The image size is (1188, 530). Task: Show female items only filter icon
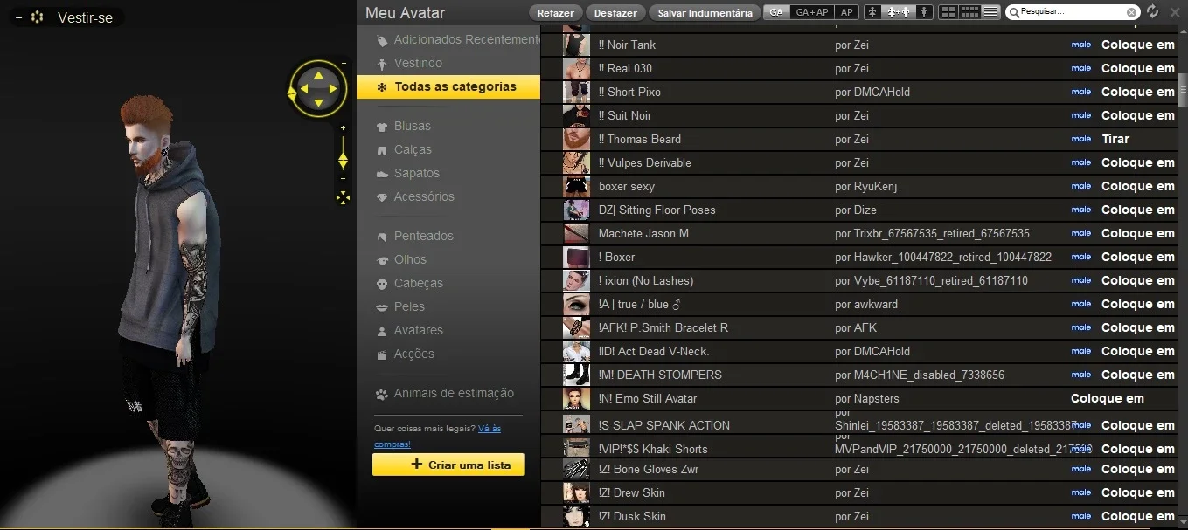pos(872,12)
